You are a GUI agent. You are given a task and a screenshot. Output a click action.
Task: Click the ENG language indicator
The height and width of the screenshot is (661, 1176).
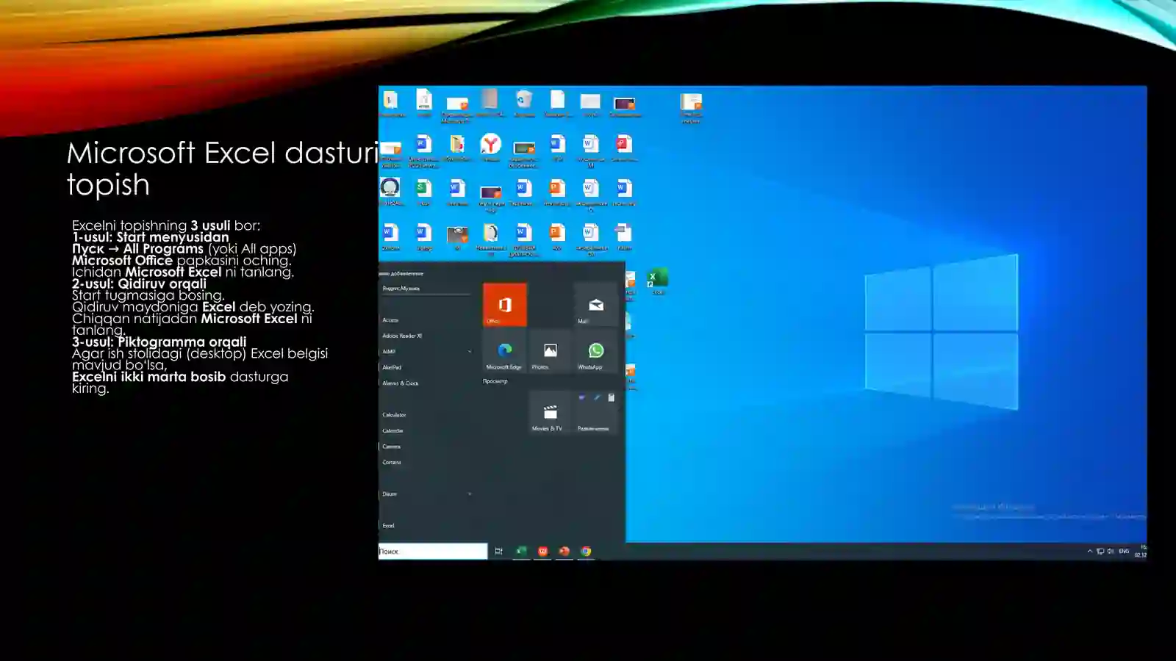point(1124,551)
